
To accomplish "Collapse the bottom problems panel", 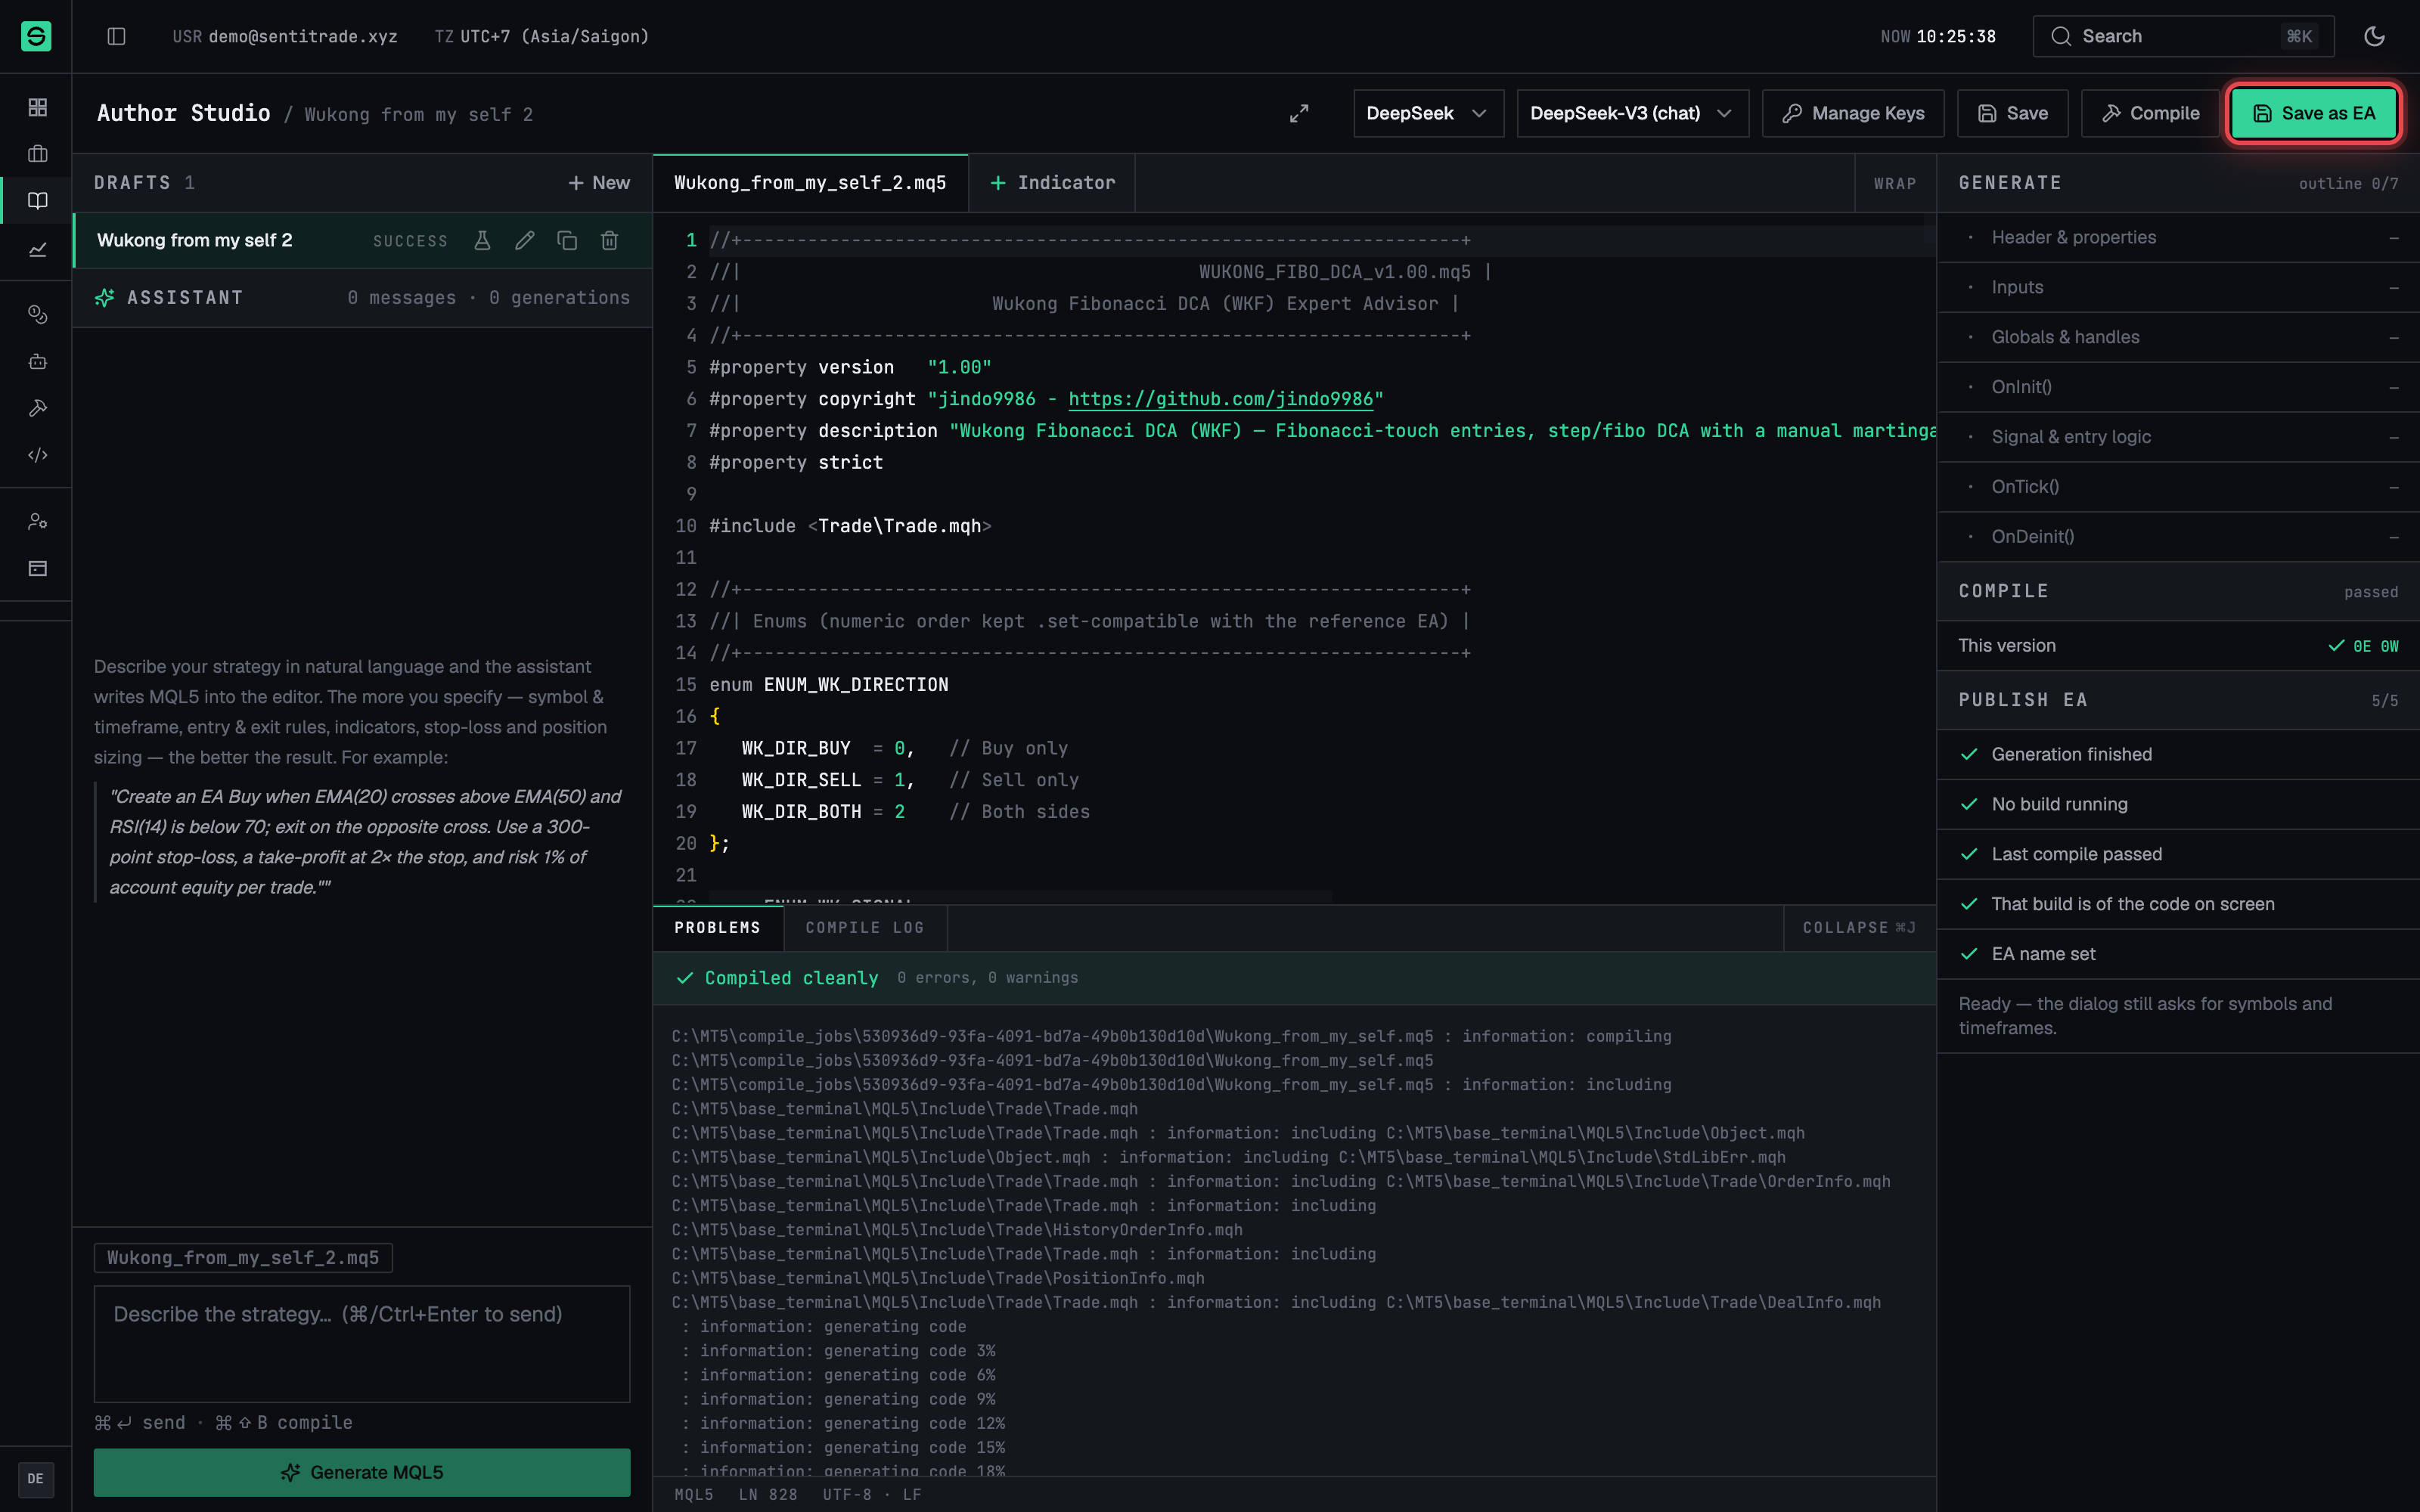I will click(x=1859, y=928).
